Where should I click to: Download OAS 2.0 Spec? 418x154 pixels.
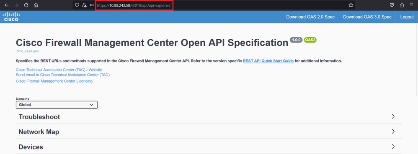coord(310,17)
